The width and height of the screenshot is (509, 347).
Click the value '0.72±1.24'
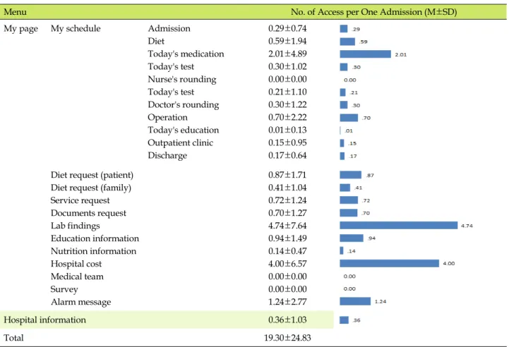(287, 200)
